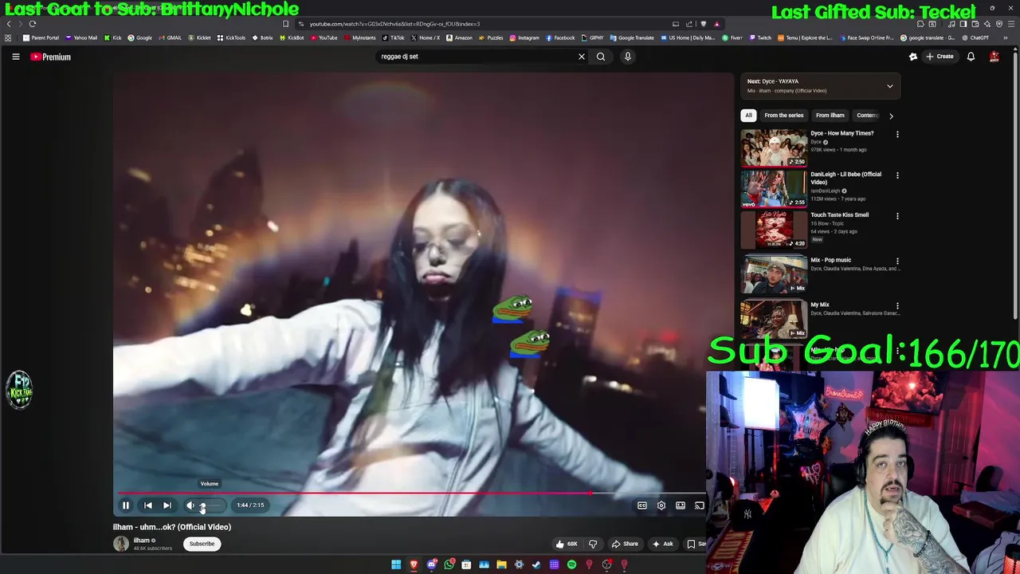Open YouTube notifications bell
1020x574 pixels.
(x=971, y=57)
